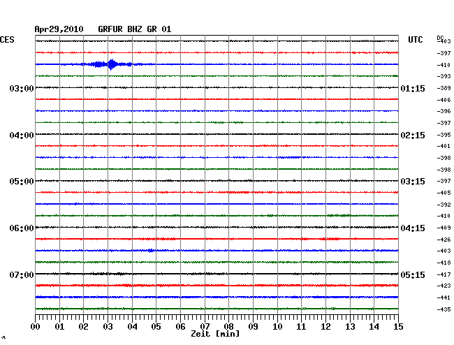Click the 05:00 local time label
The width and height of the screenshot is (454, 345).
coord(22,182)
